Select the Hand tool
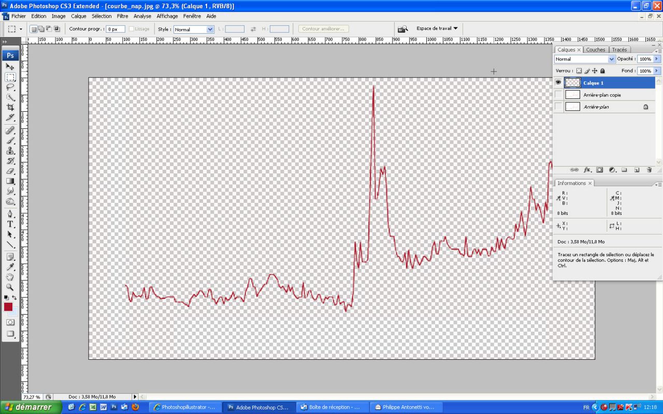The width and height of the screenshot is (663, 414). click(10, 277)
